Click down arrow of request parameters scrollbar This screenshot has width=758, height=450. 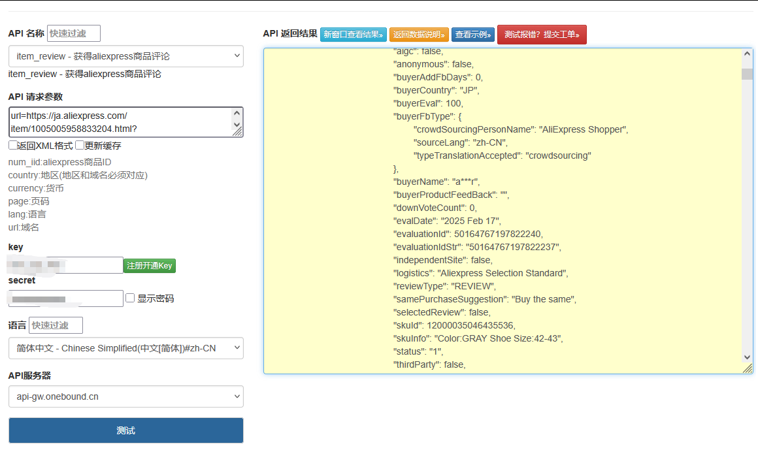pos(237,125)
